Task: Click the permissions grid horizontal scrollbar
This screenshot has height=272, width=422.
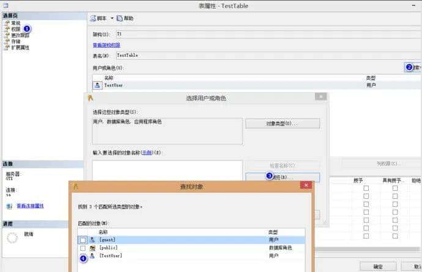Action: [367, 249]
